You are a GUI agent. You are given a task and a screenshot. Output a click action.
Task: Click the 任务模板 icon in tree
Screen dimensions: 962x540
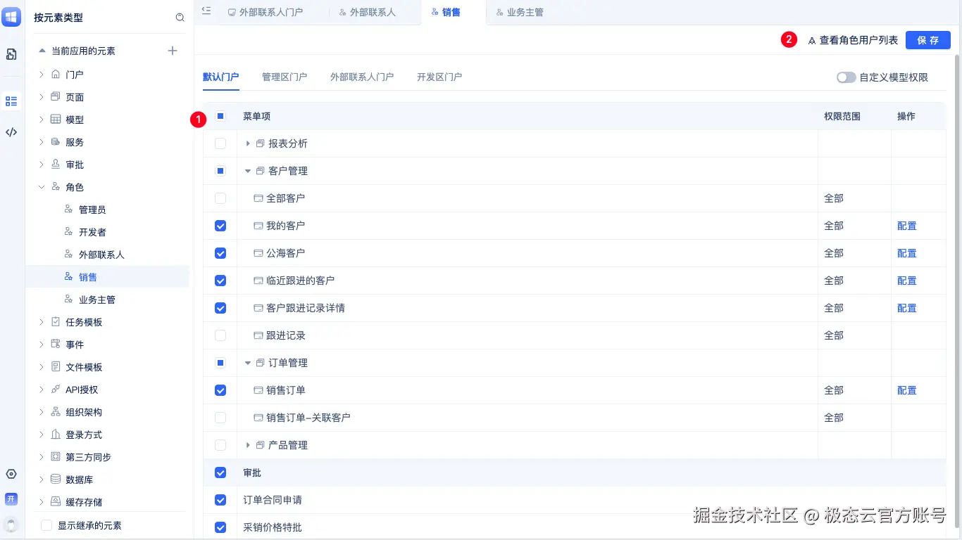tap(56, 322)
